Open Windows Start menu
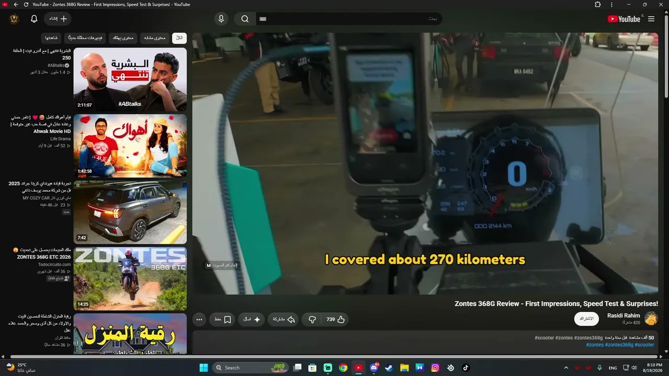669x376 pixels. point(204,368)
